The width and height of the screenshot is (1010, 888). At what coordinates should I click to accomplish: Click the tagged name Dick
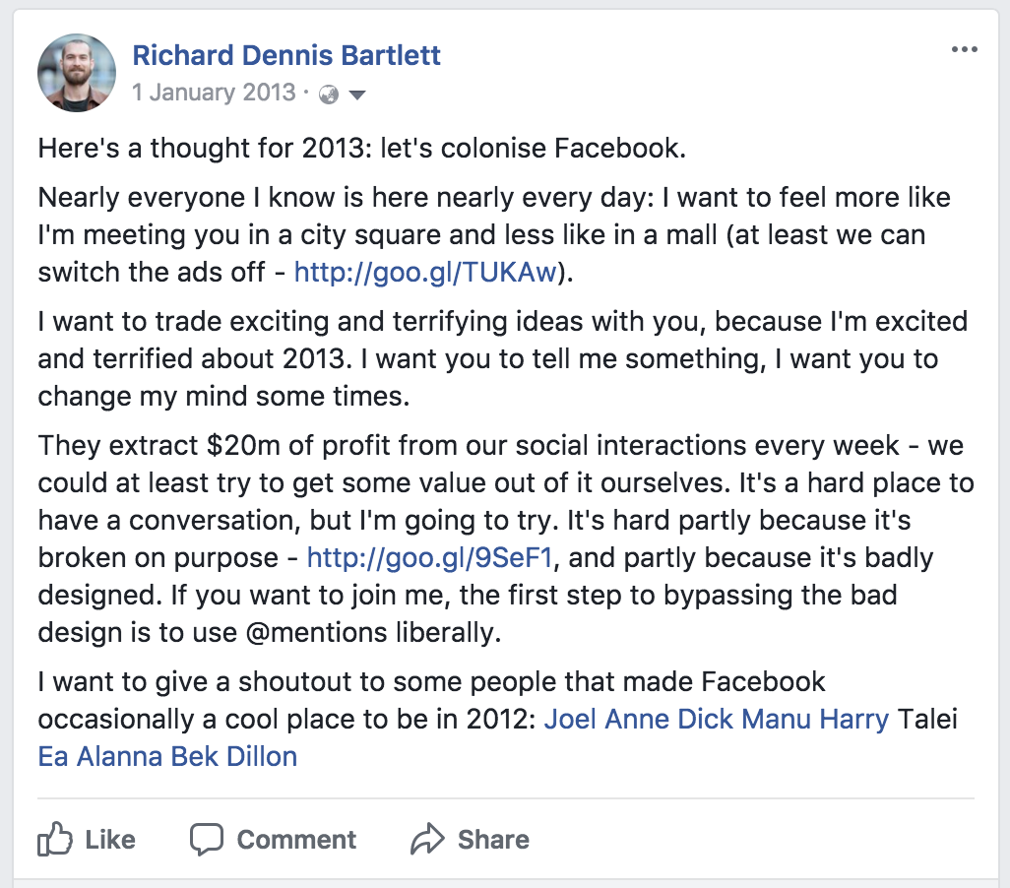706,719
